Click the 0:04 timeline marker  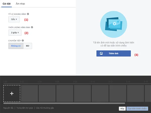(40, 82)
